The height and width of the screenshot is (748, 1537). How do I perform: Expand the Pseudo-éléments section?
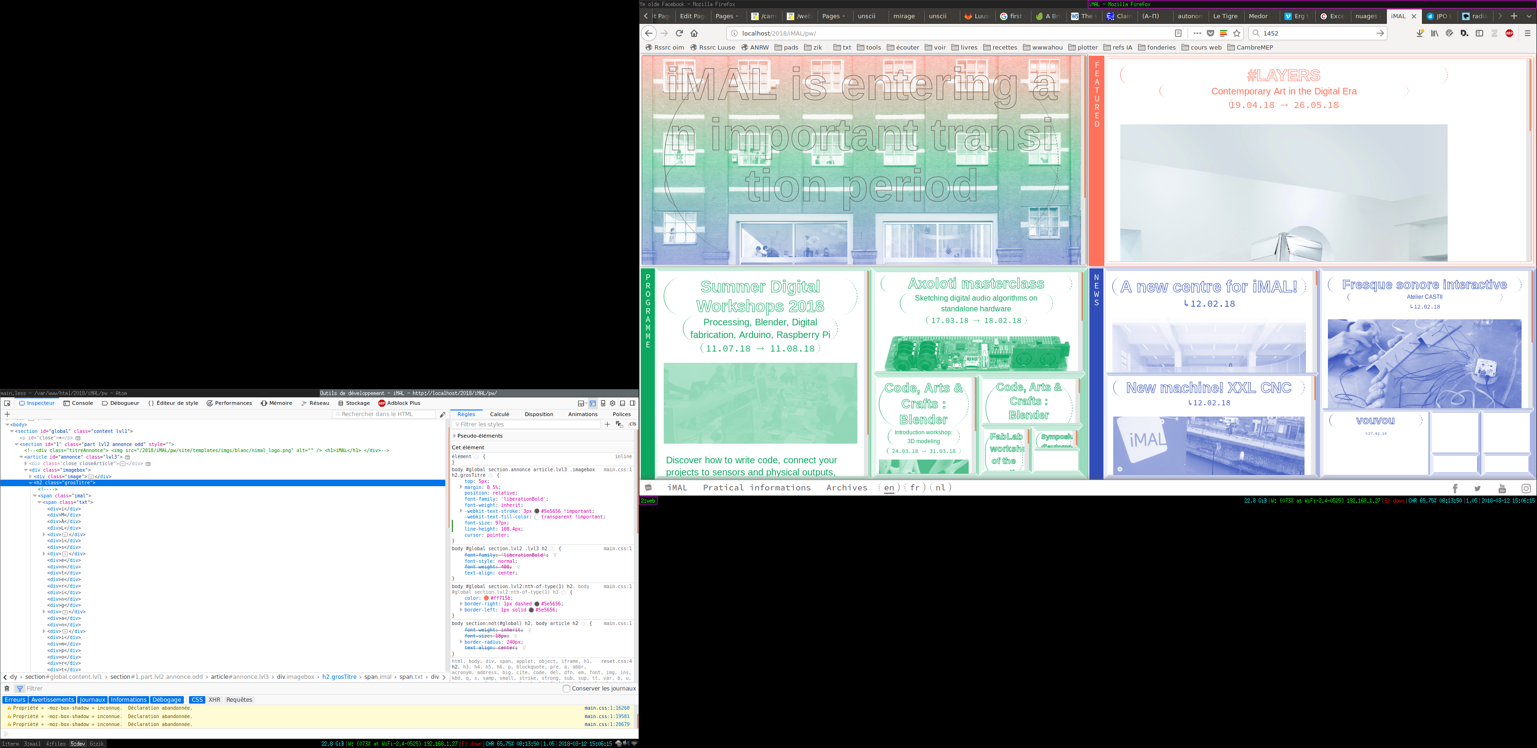(x=455, y=436)
